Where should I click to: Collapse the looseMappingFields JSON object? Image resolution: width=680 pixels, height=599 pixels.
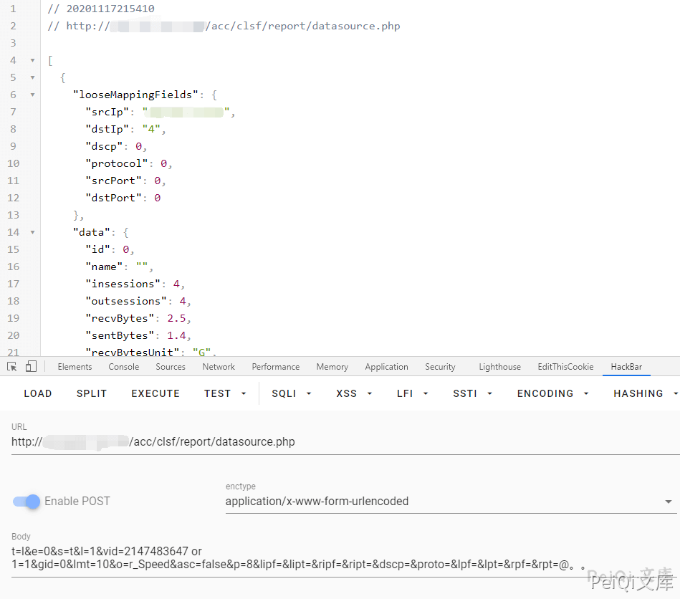(x=32, y=95)
